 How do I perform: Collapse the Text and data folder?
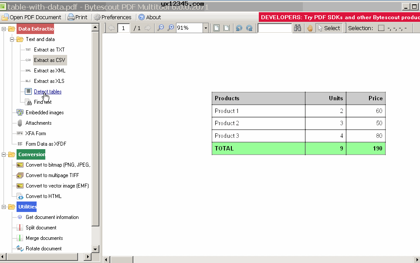pyautogui.click(x=12, y=39)
